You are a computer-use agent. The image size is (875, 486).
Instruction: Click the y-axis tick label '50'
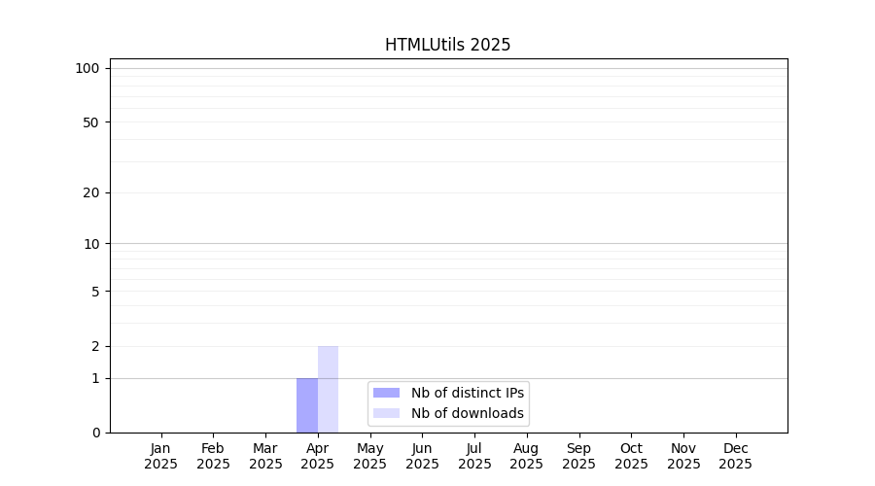coord(91,122)
